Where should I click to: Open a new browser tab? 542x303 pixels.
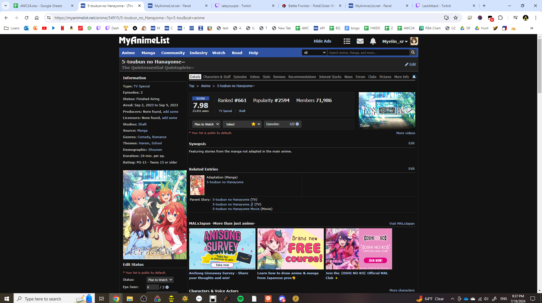tap(484, 6)
